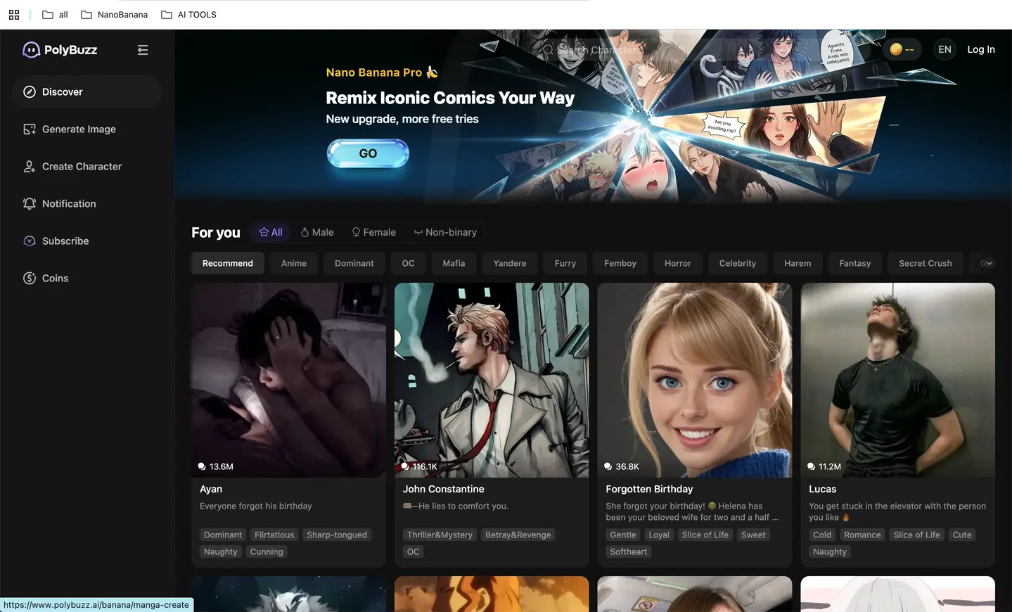The width and height of the screenshot is (1012, 612).
Task: Select the Male gender filter
Action: tap(317, 232)
